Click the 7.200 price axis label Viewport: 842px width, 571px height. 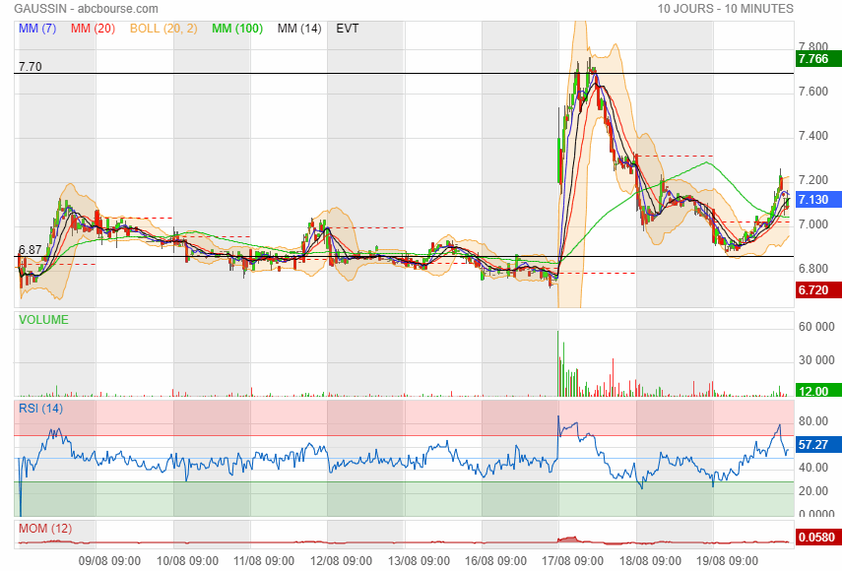813,180
